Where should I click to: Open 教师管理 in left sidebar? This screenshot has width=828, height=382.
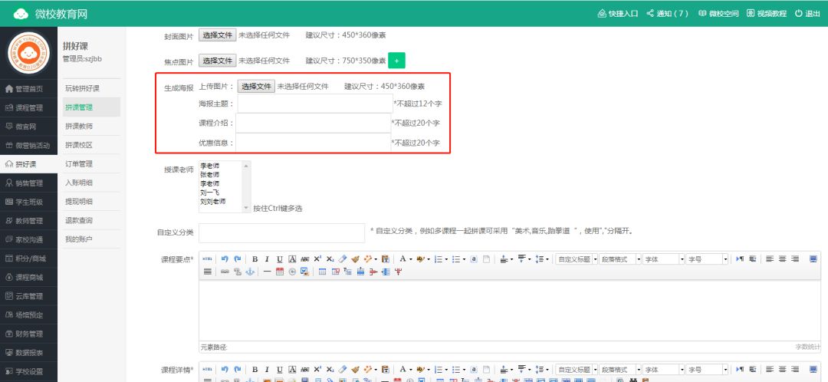click(28, 221)
